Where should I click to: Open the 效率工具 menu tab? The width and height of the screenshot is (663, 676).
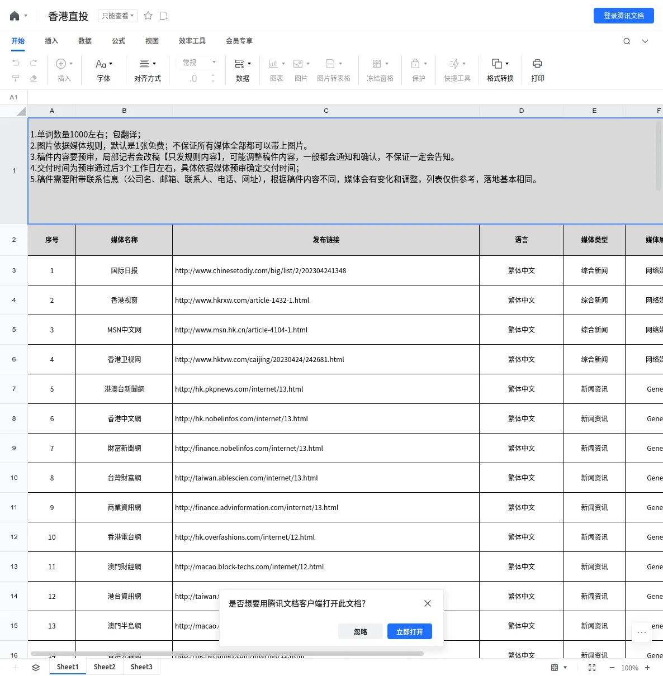pyautogui.click(x=192, y=41)
